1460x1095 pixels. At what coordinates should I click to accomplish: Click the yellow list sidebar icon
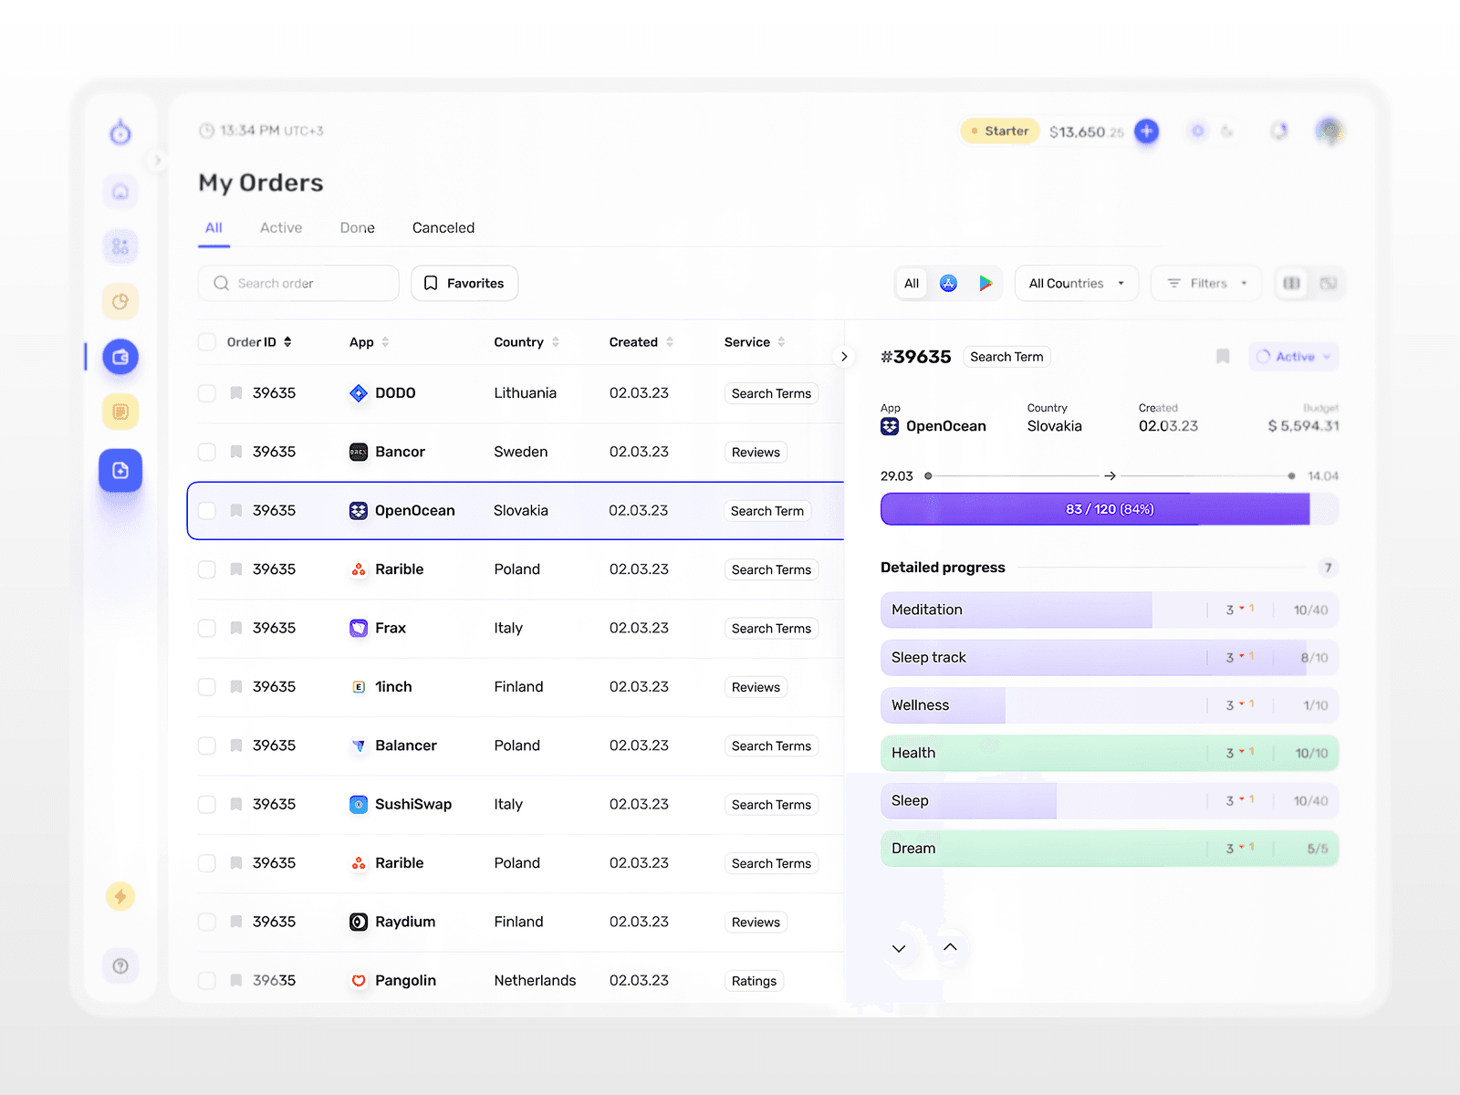pyautogui.click(x=120, y=412)
